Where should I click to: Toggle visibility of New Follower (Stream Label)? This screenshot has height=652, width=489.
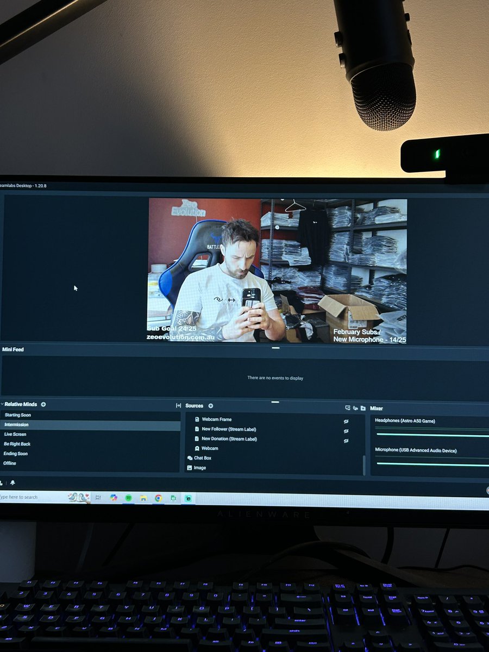346,430
